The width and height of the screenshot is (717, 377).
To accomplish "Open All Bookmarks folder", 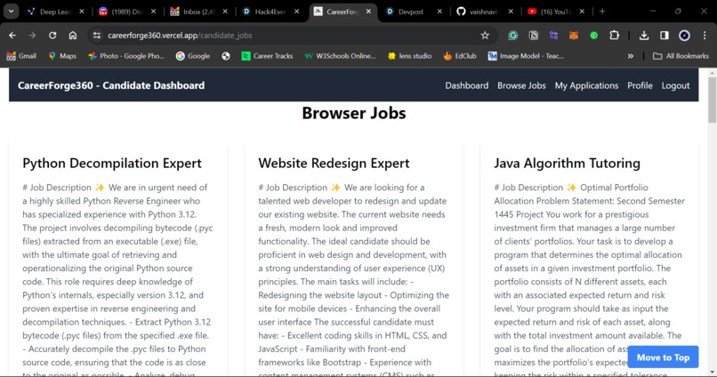I will click(681, 56).
